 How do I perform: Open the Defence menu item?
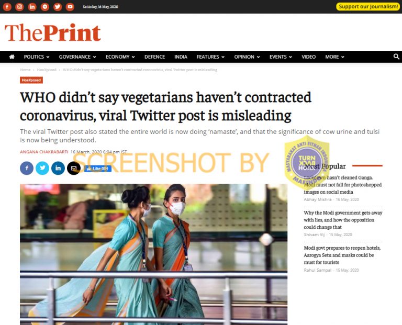pos(154,57)
